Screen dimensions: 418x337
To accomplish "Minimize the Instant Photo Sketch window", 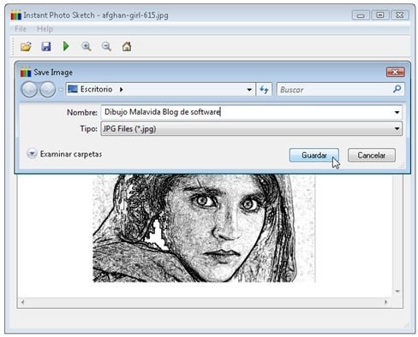I will 361,15.
